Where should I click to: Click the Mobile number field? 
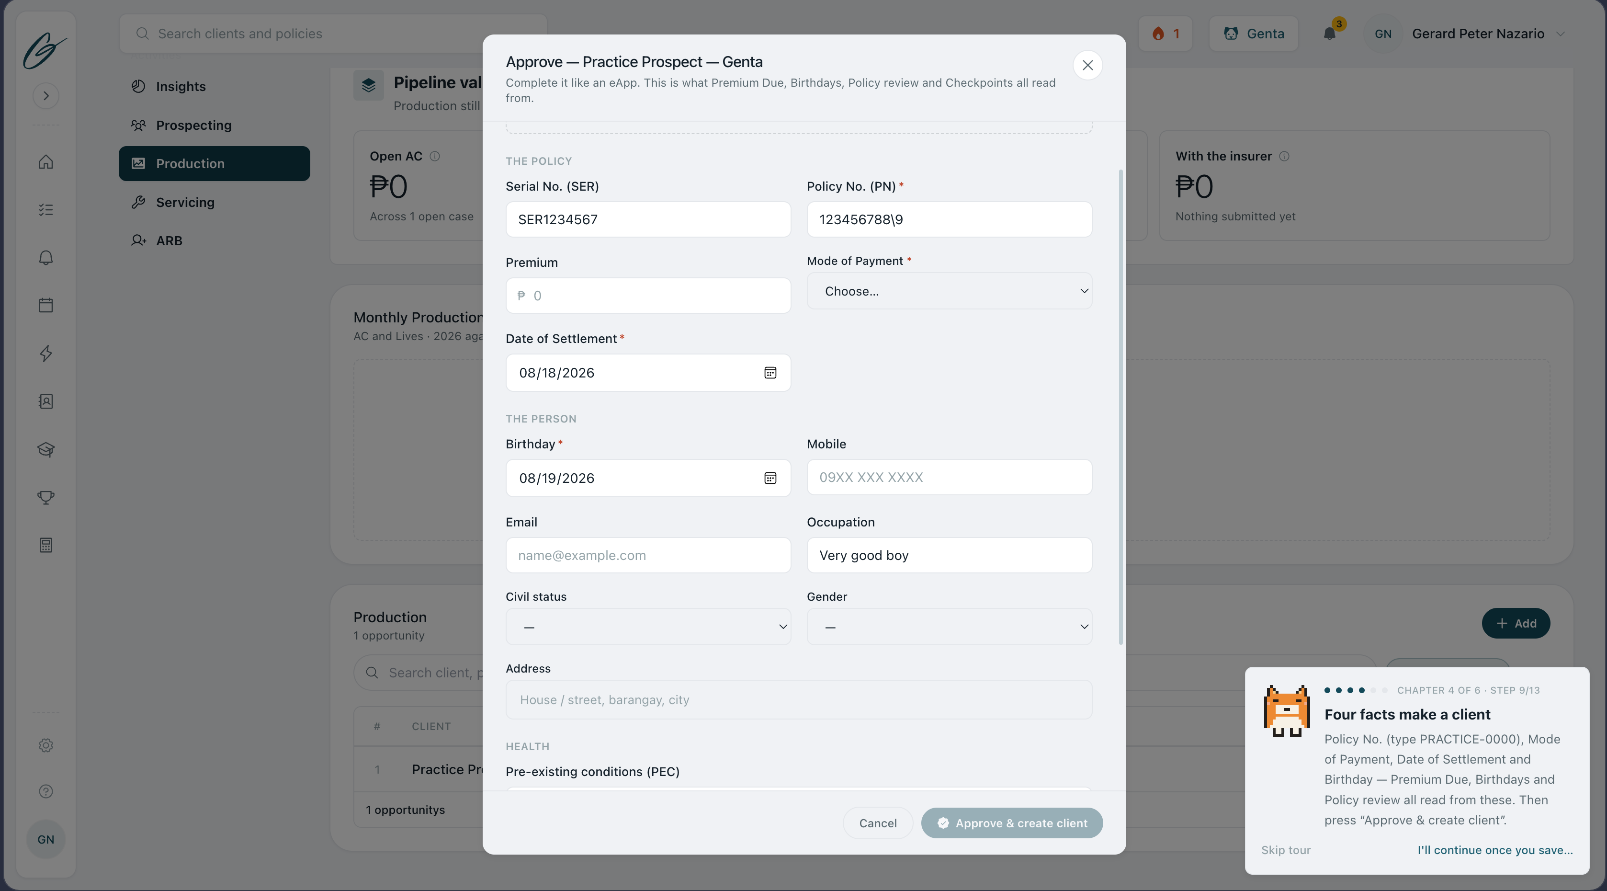pos(949,477)
